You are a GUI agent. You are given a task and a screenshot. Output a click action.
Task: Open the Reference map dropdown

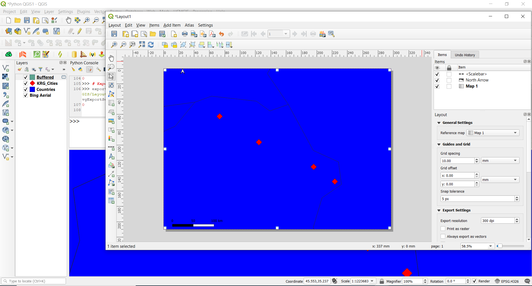[x=493, y=133]
